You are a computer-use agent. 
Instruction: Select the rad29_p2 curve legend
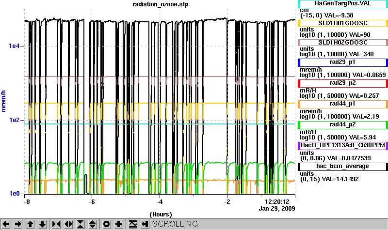pyautogui.click(x=343, y=83)
